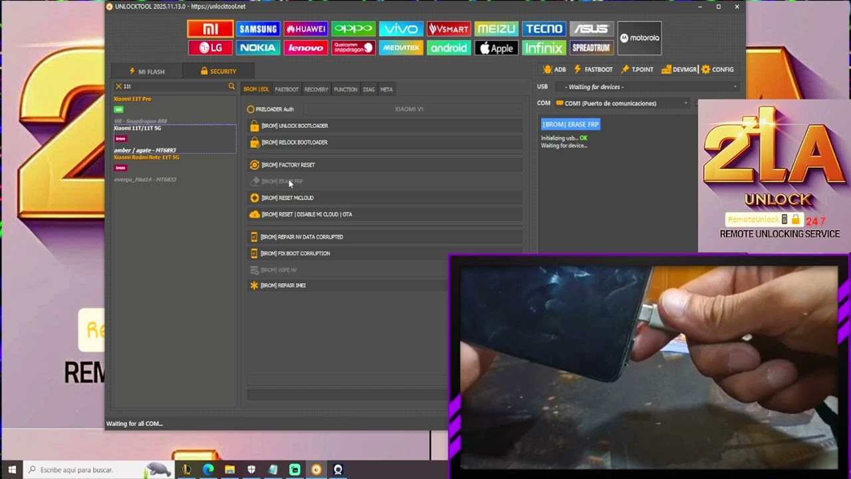Open the Windows Start menu
The image size is (851, 479).
(x=12, y=470)
